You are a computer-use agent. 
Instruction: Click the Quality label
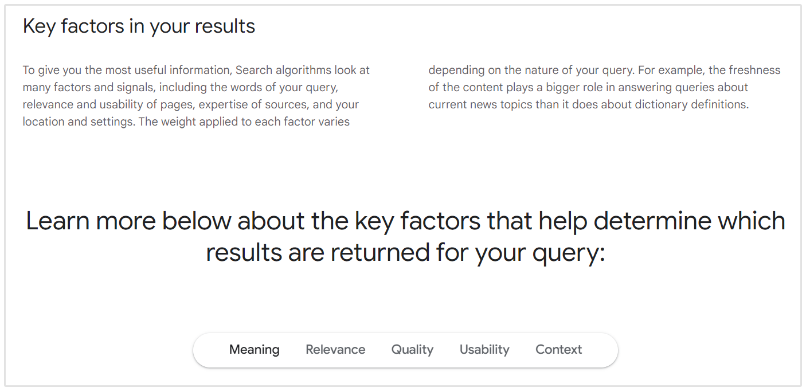[412, 349]
